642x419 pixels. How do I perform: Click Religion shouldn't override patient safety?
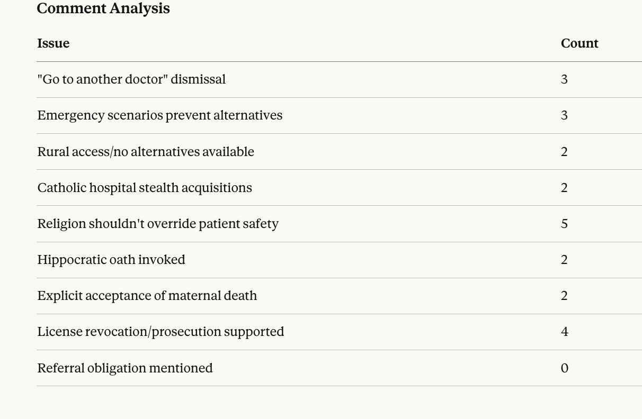click(158, 224)
